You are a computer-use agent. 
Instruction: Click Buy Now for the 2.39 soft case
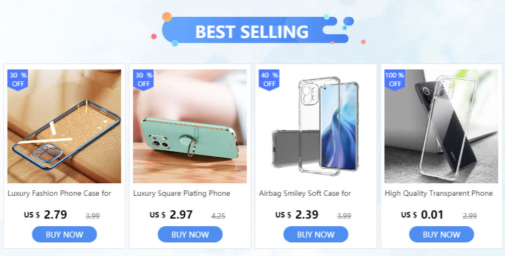point(315,234)
